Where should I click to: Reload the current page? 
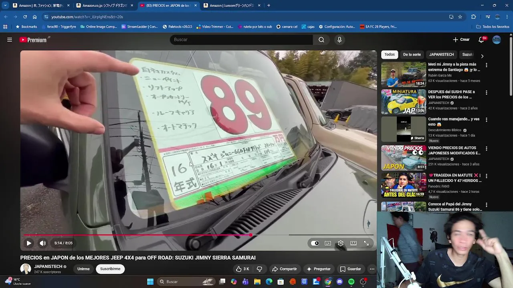pos(25,17)
